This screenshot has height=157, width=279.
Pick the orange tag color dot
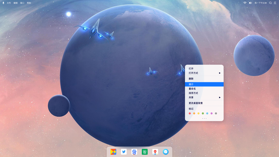[x=194, y=113]
